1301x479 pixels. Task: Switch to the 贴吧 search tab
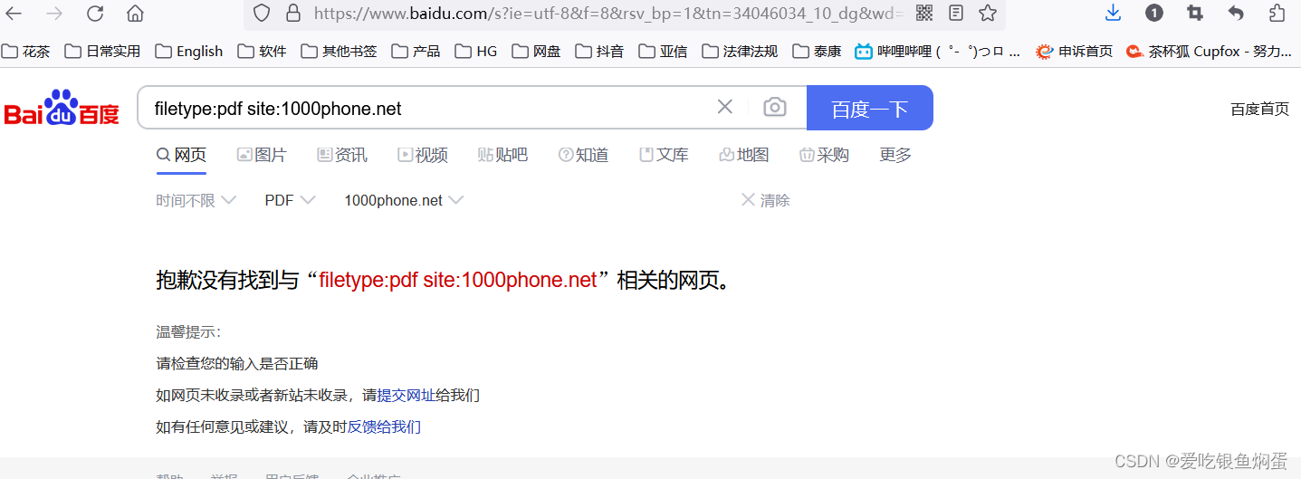[502, 155]
